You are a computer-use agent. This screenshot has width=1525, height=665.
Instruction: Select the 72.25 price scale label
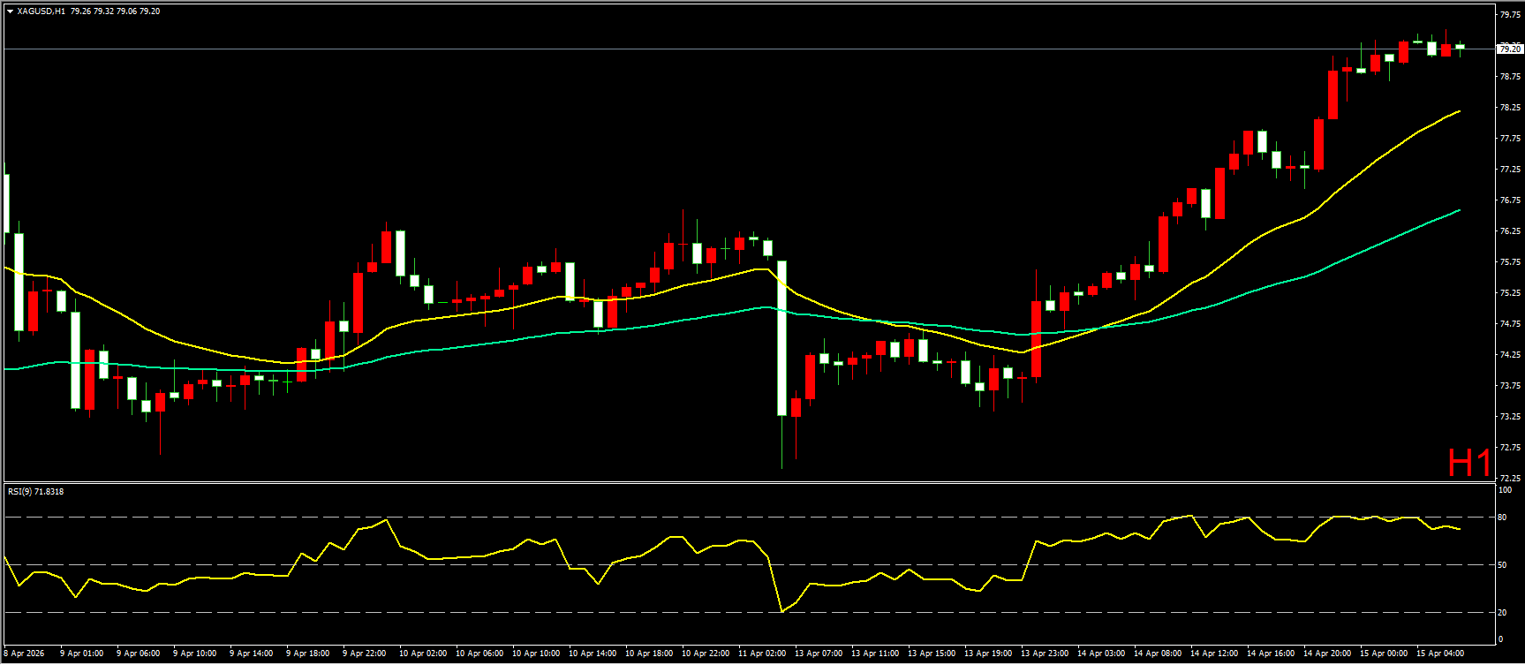1509,479
